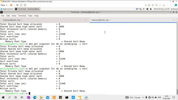The image size is (178, 100).
Task: Click the volume icon in guest panel
Action: tap(144, 9)
